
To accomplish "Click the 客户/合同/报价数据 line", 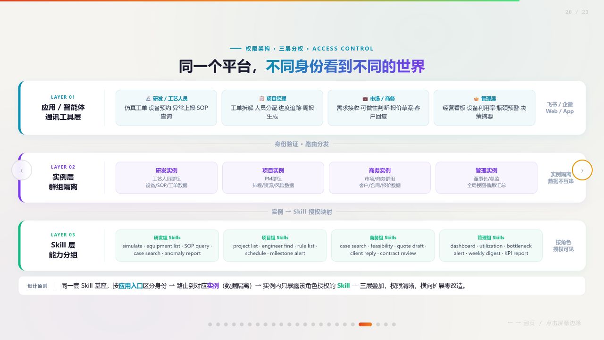I will [380, 186].
